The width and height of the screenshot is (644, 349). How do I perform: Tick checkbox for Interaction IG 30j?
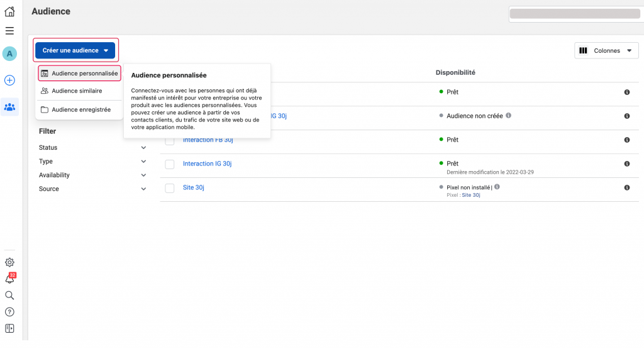[170, 164]
